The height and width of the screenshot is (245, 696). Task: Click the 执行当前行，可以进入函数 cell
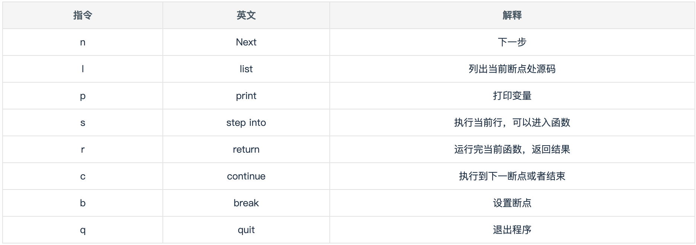pos(512,122)
